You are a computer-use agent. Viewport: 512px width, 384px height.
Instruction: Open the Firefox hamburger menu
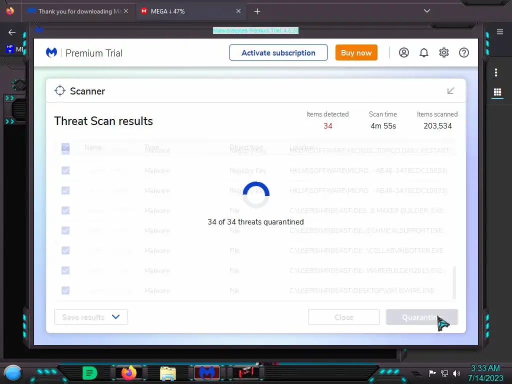coord(499,32)
